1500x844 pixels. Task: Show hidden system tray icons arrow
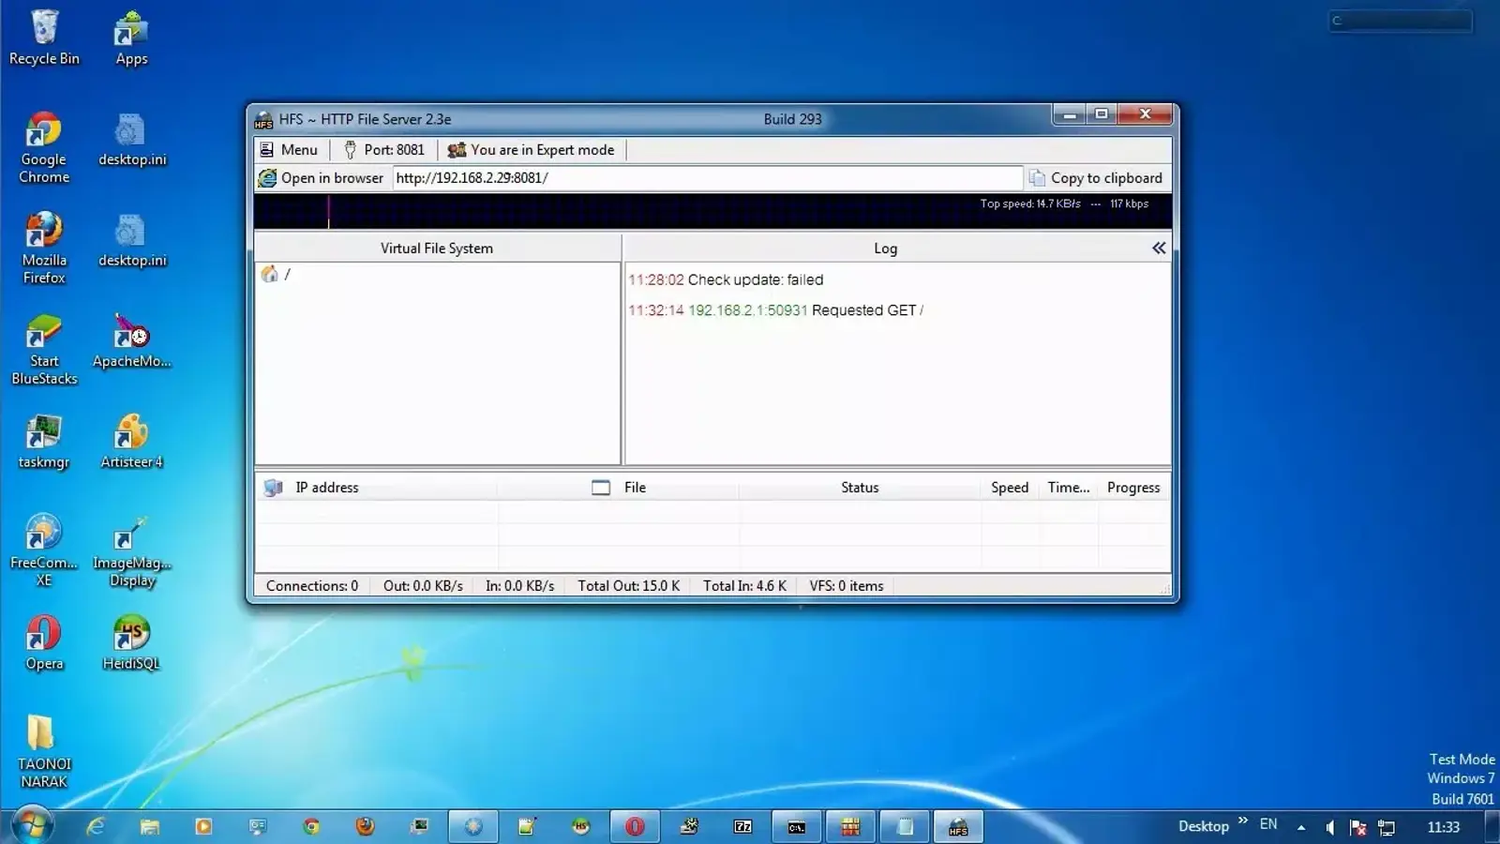[1300, 827]
